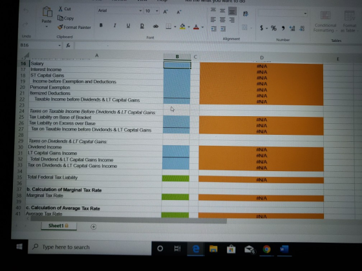Align text right in the cell
The height and width of the screenshot is (271, 362).
(x=232, y=20)
